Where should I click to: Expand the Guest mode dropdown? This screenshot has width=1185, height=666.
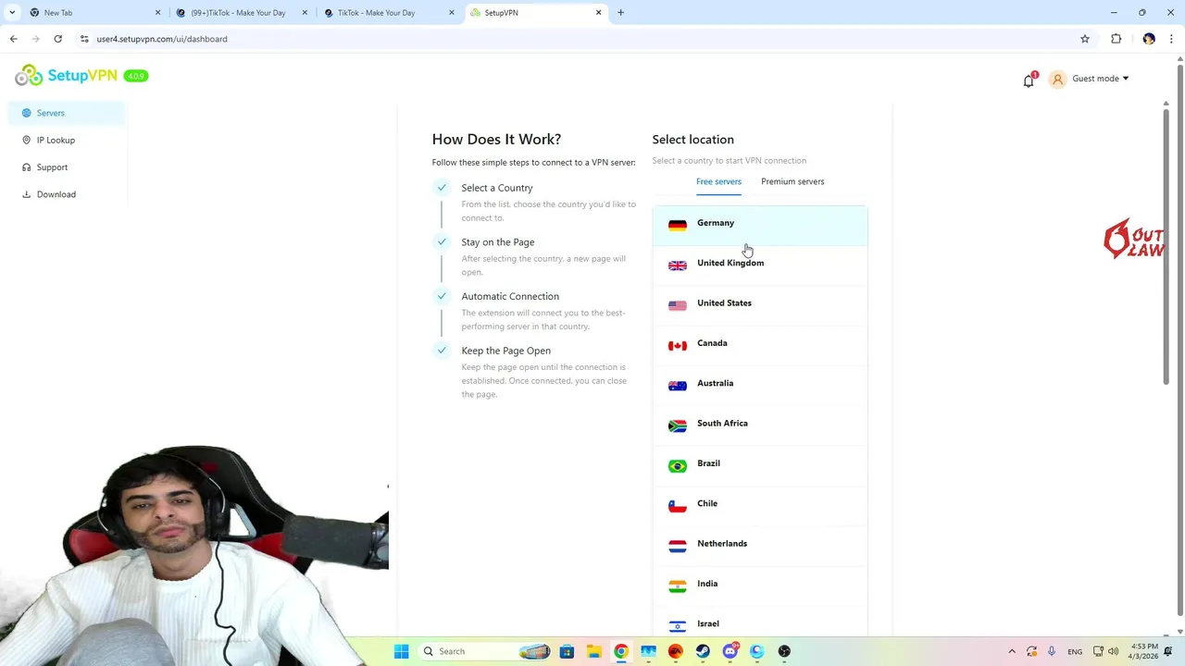(1100, 79)
